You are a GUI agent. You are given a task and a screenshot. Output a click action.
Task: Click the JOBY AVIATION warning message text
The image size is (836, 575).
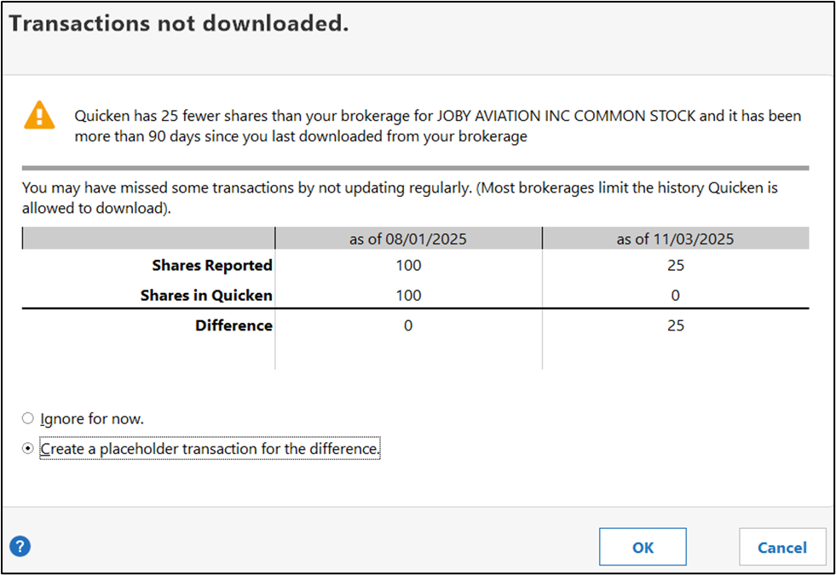click(x=438, y=125)
